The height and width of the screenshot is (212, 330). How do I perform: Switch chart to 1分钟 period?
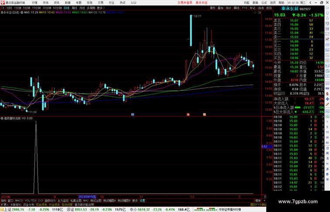click(x=17, y=8)
